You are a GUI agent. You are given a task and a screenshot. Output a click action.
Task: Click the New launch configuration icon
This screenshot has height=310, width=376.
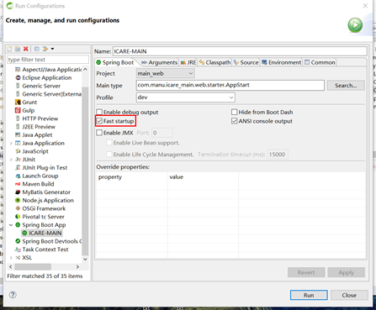(x=10, y=49)
